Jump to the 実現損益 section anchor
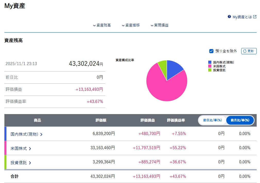This screenshot has height=183, width=260. point(160,25)
